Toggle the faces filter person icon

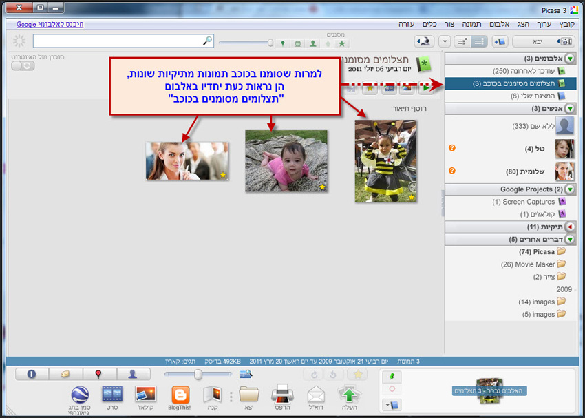pyautogui.click(x=312, y=43)
